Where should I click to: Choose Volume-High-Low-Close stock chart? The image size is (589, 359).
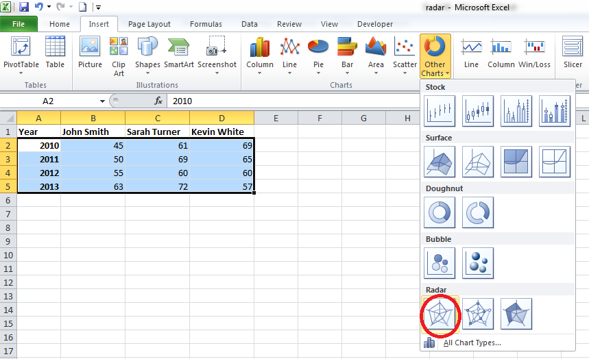pyautogui.click(x=516, y=111)
